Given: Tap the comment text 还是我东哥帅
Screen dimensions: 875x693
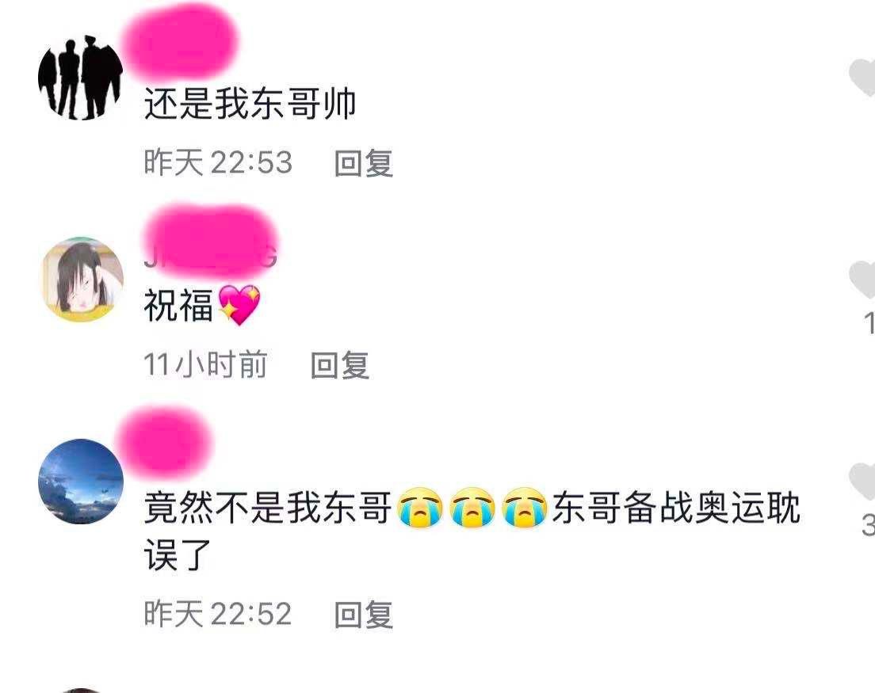Looking at the screenshot, I should pyautogui.click(x=250, y=104).
